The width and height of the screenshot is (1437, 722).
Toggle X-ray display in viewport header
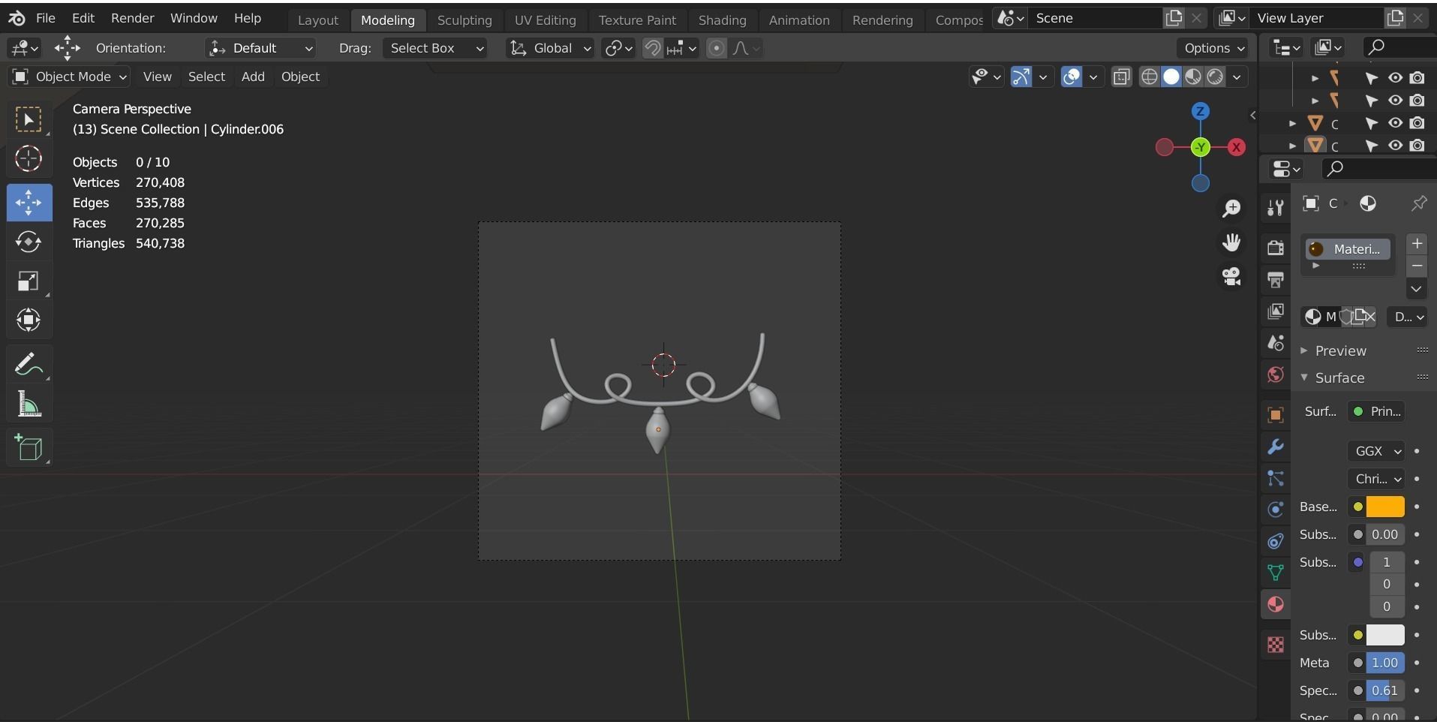click(1121, 77)
